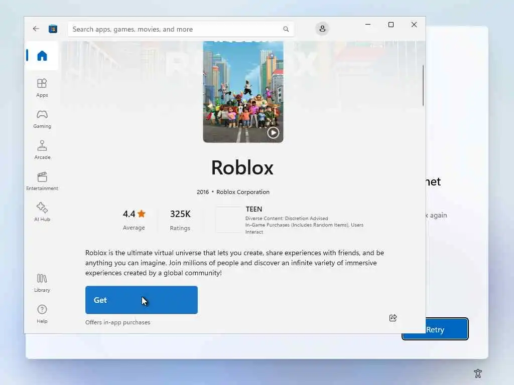
Task: Click 'Offers in-app purchases' text
Action: pyautogui.click(x=117, y=322)
